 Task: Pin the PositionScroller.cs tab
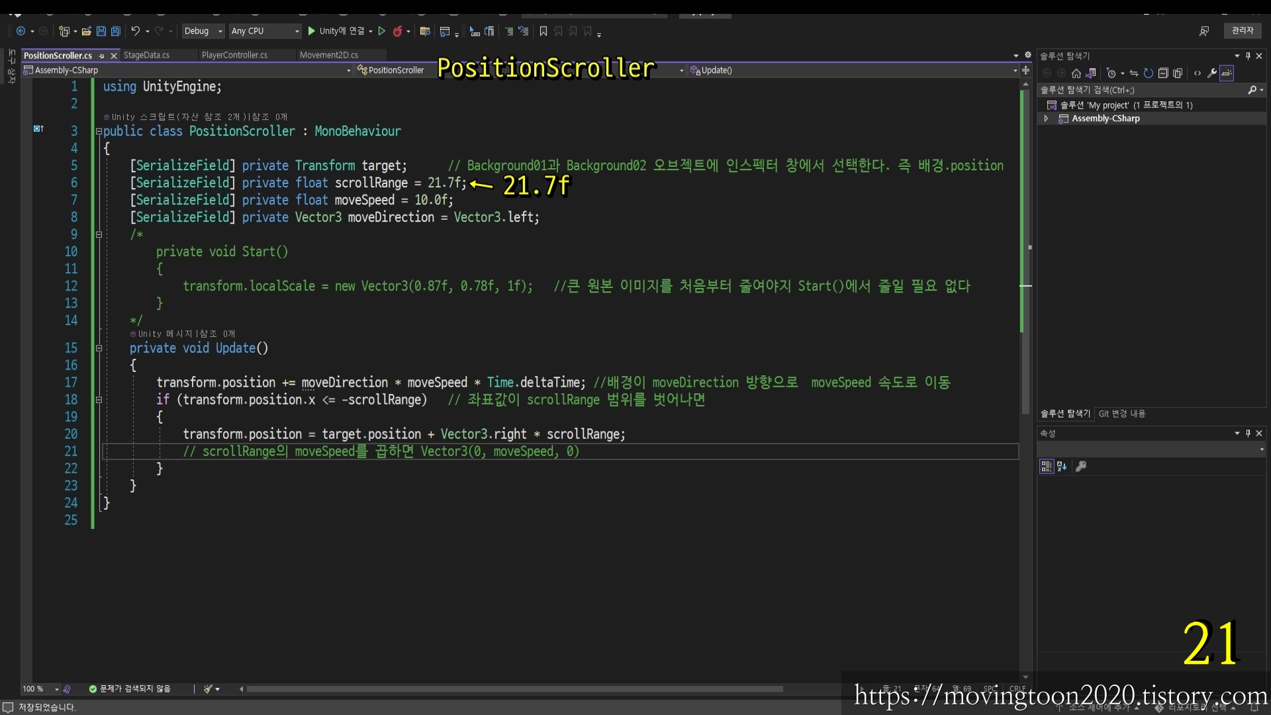click(102, 56)
